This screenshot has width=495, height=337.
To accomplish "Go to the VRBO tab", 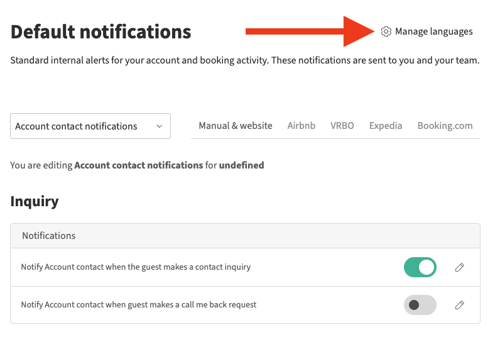I will (342, 126).
